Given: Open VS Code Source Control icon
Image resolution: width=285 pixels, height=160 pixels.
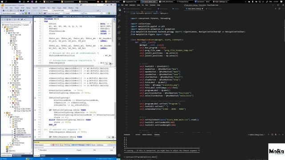Looking at the screenshot, I should (119, 21).
